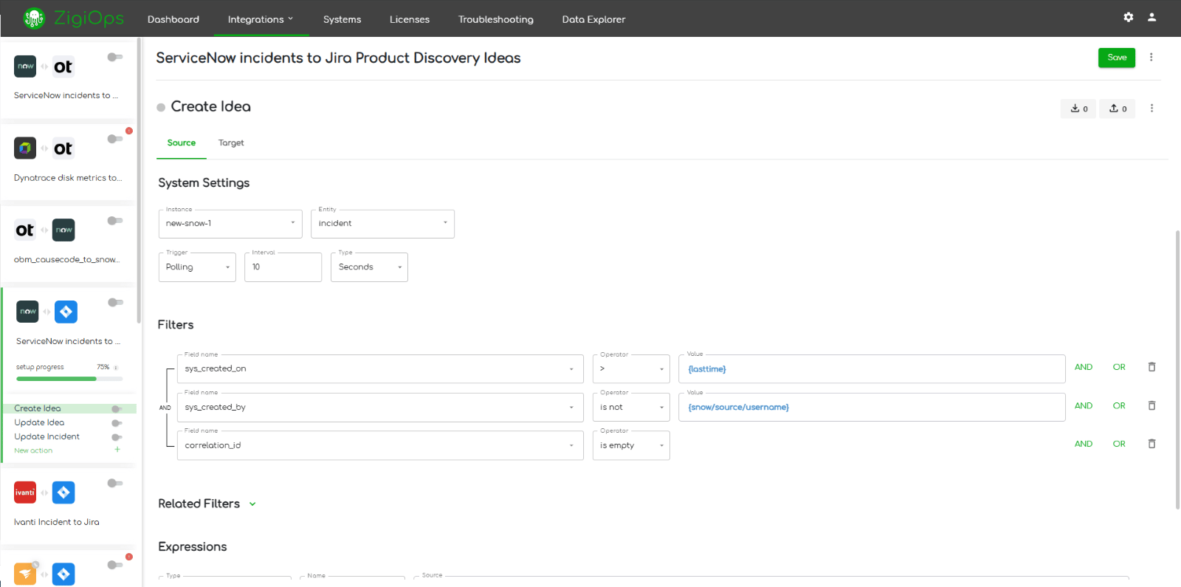Open the settings gear icon
Viewport: 1181px width, 587px height.
point(1129,17)
